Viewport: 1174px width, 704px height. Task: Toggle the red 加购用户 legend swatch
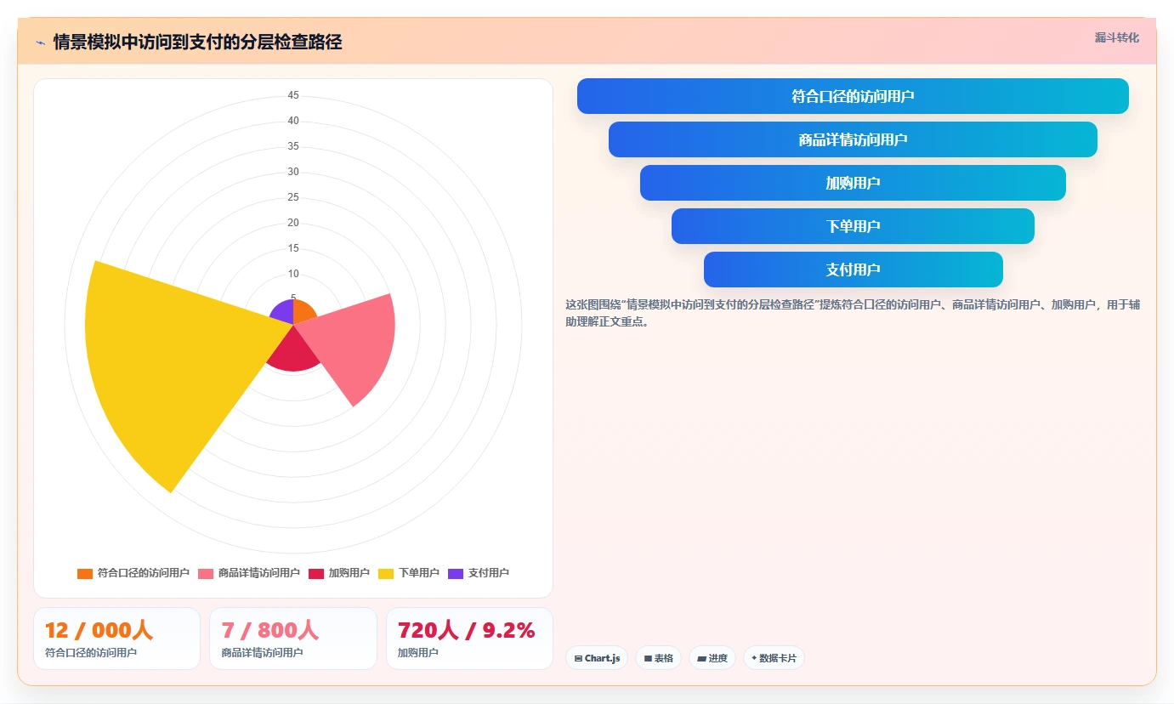(316, 573)
